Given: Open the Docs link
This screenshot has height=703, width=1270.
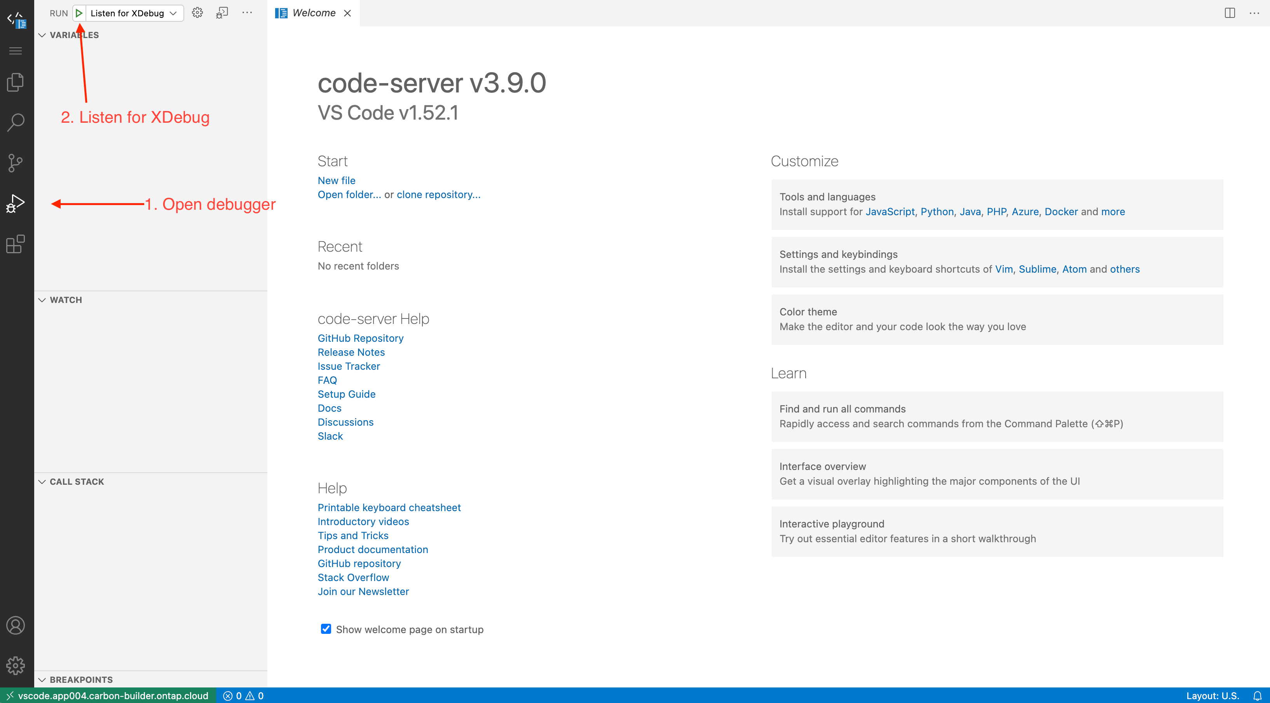Looking at the screenshot, I should [329, 408].
